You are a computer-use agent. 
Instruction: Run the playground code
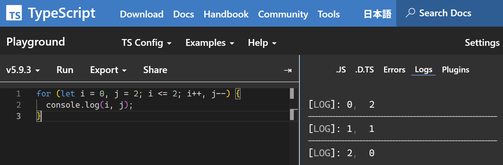click(65, 70)
